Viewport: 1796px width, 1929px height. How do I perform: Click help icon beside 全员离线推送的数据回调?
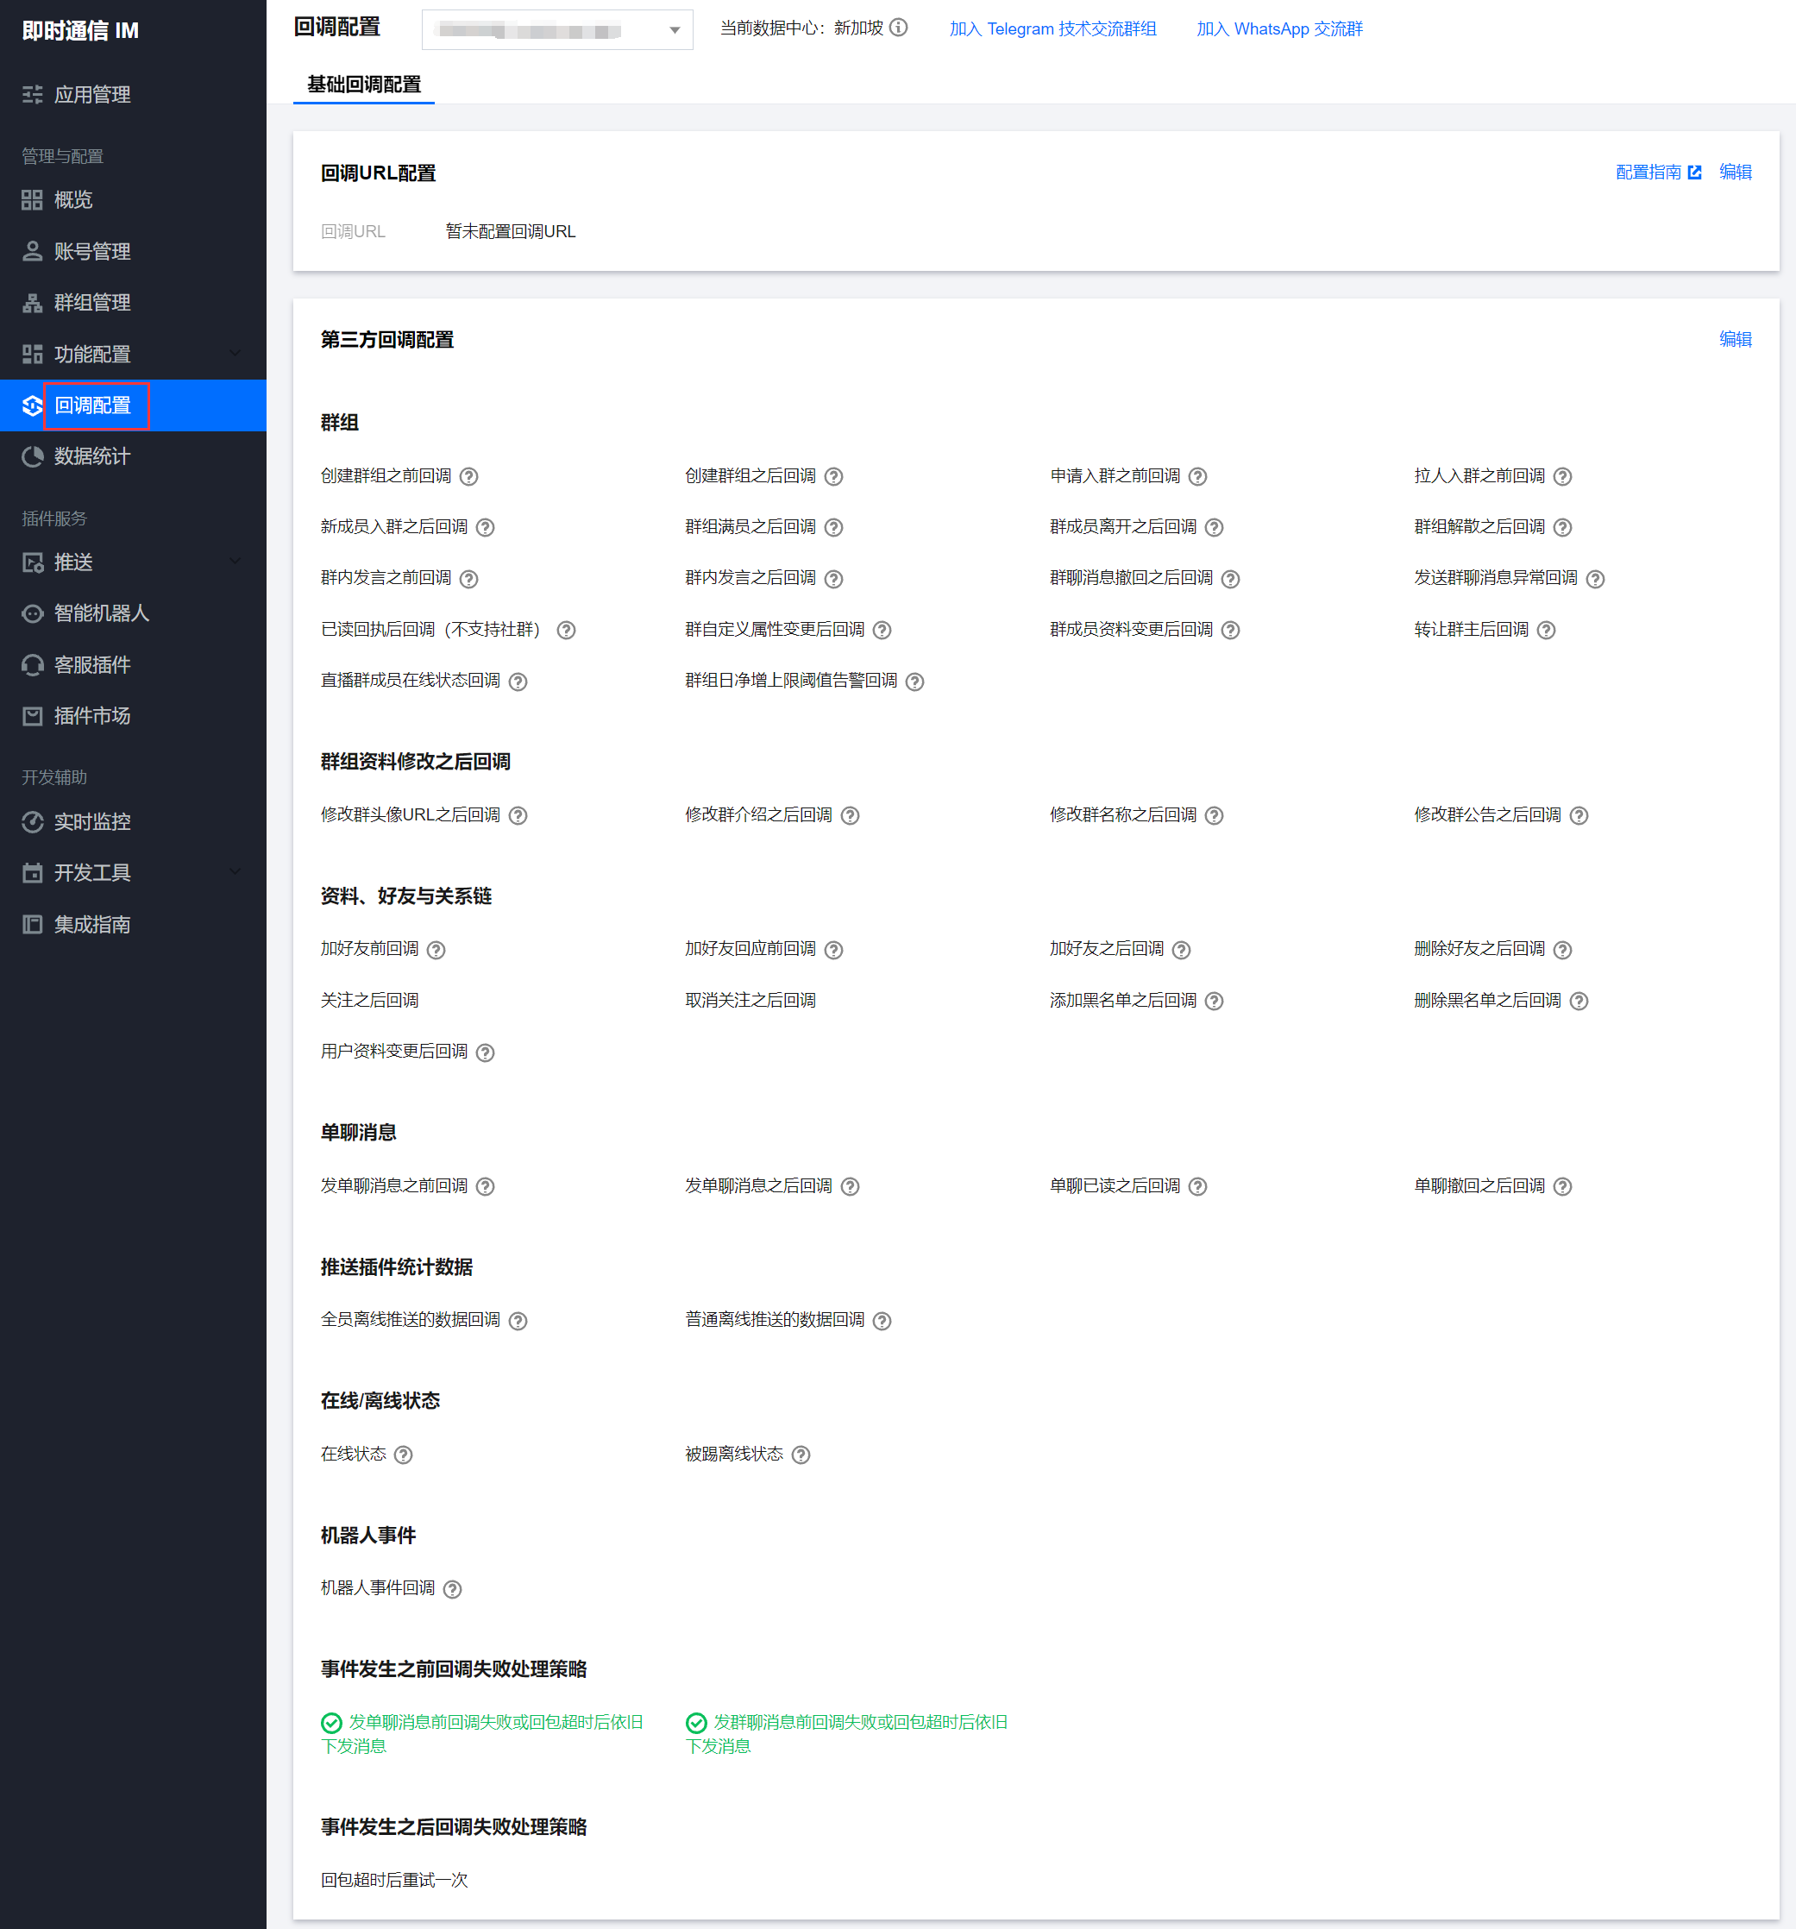tap(518, 1321)
